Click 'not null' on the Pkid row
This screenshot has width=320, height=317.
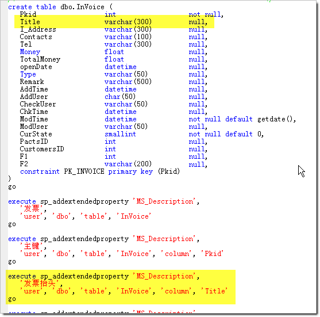click(206, 14)
